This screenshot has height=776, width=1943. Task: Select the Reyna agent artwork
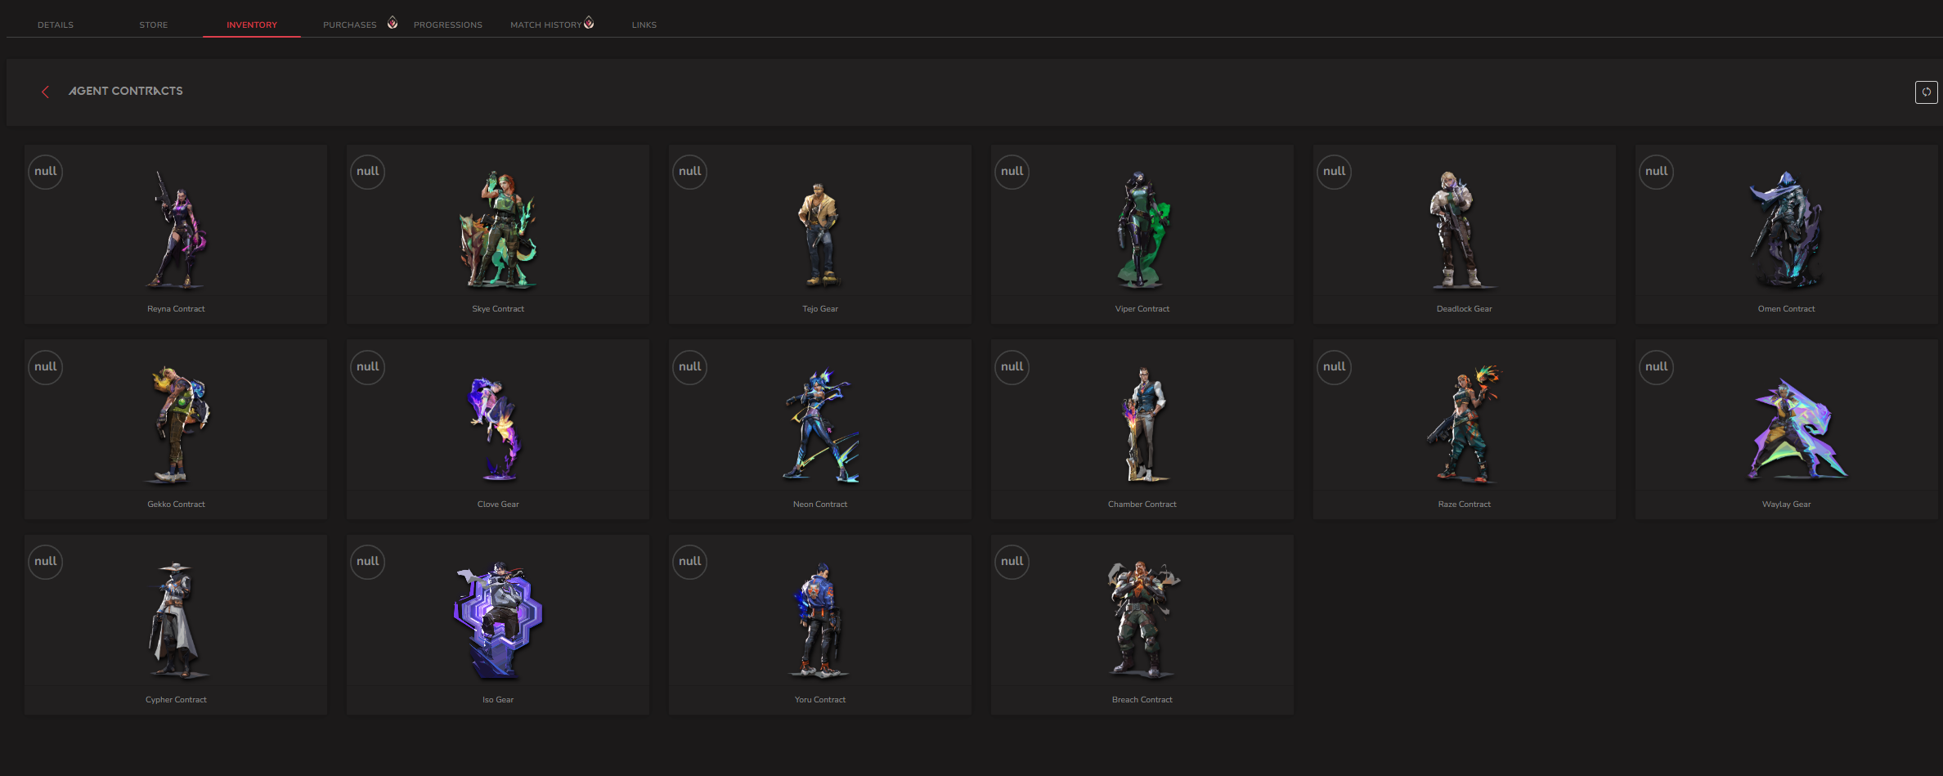(177, 230)
